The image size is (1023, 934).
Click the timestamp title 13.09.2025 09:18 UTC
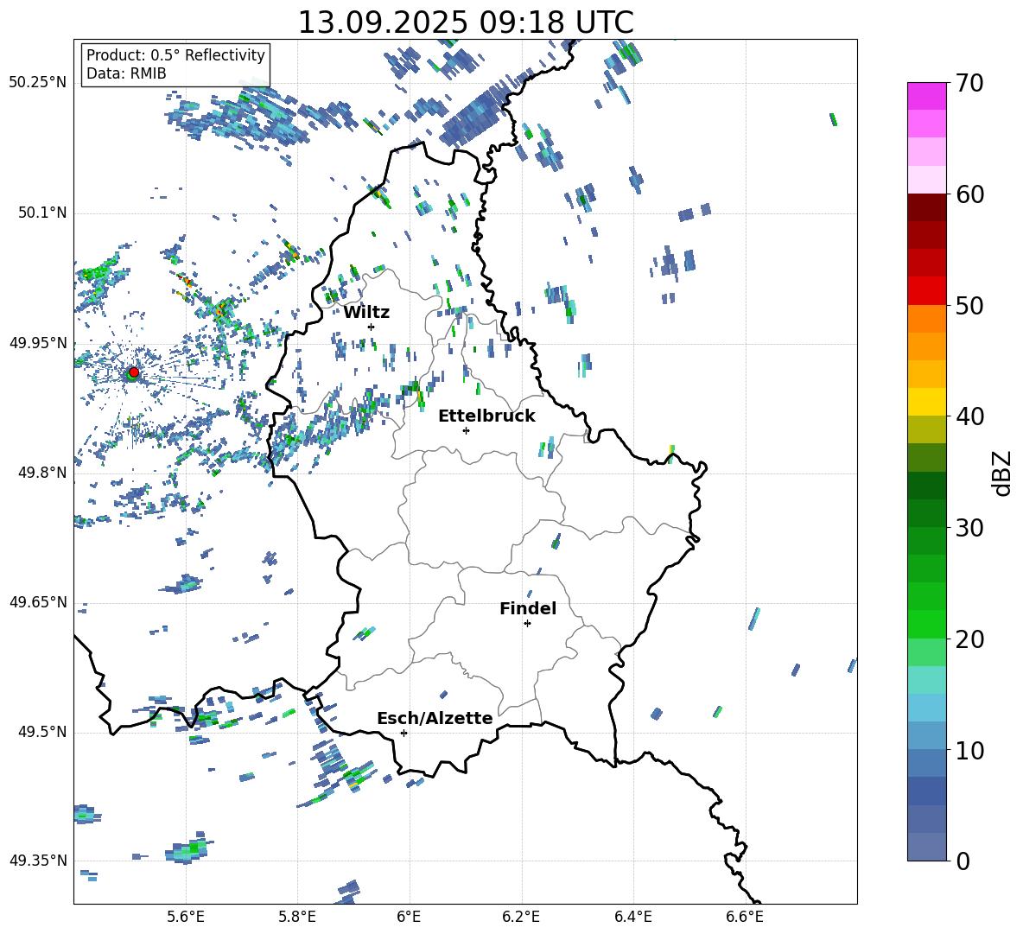(x=465, y=22)
